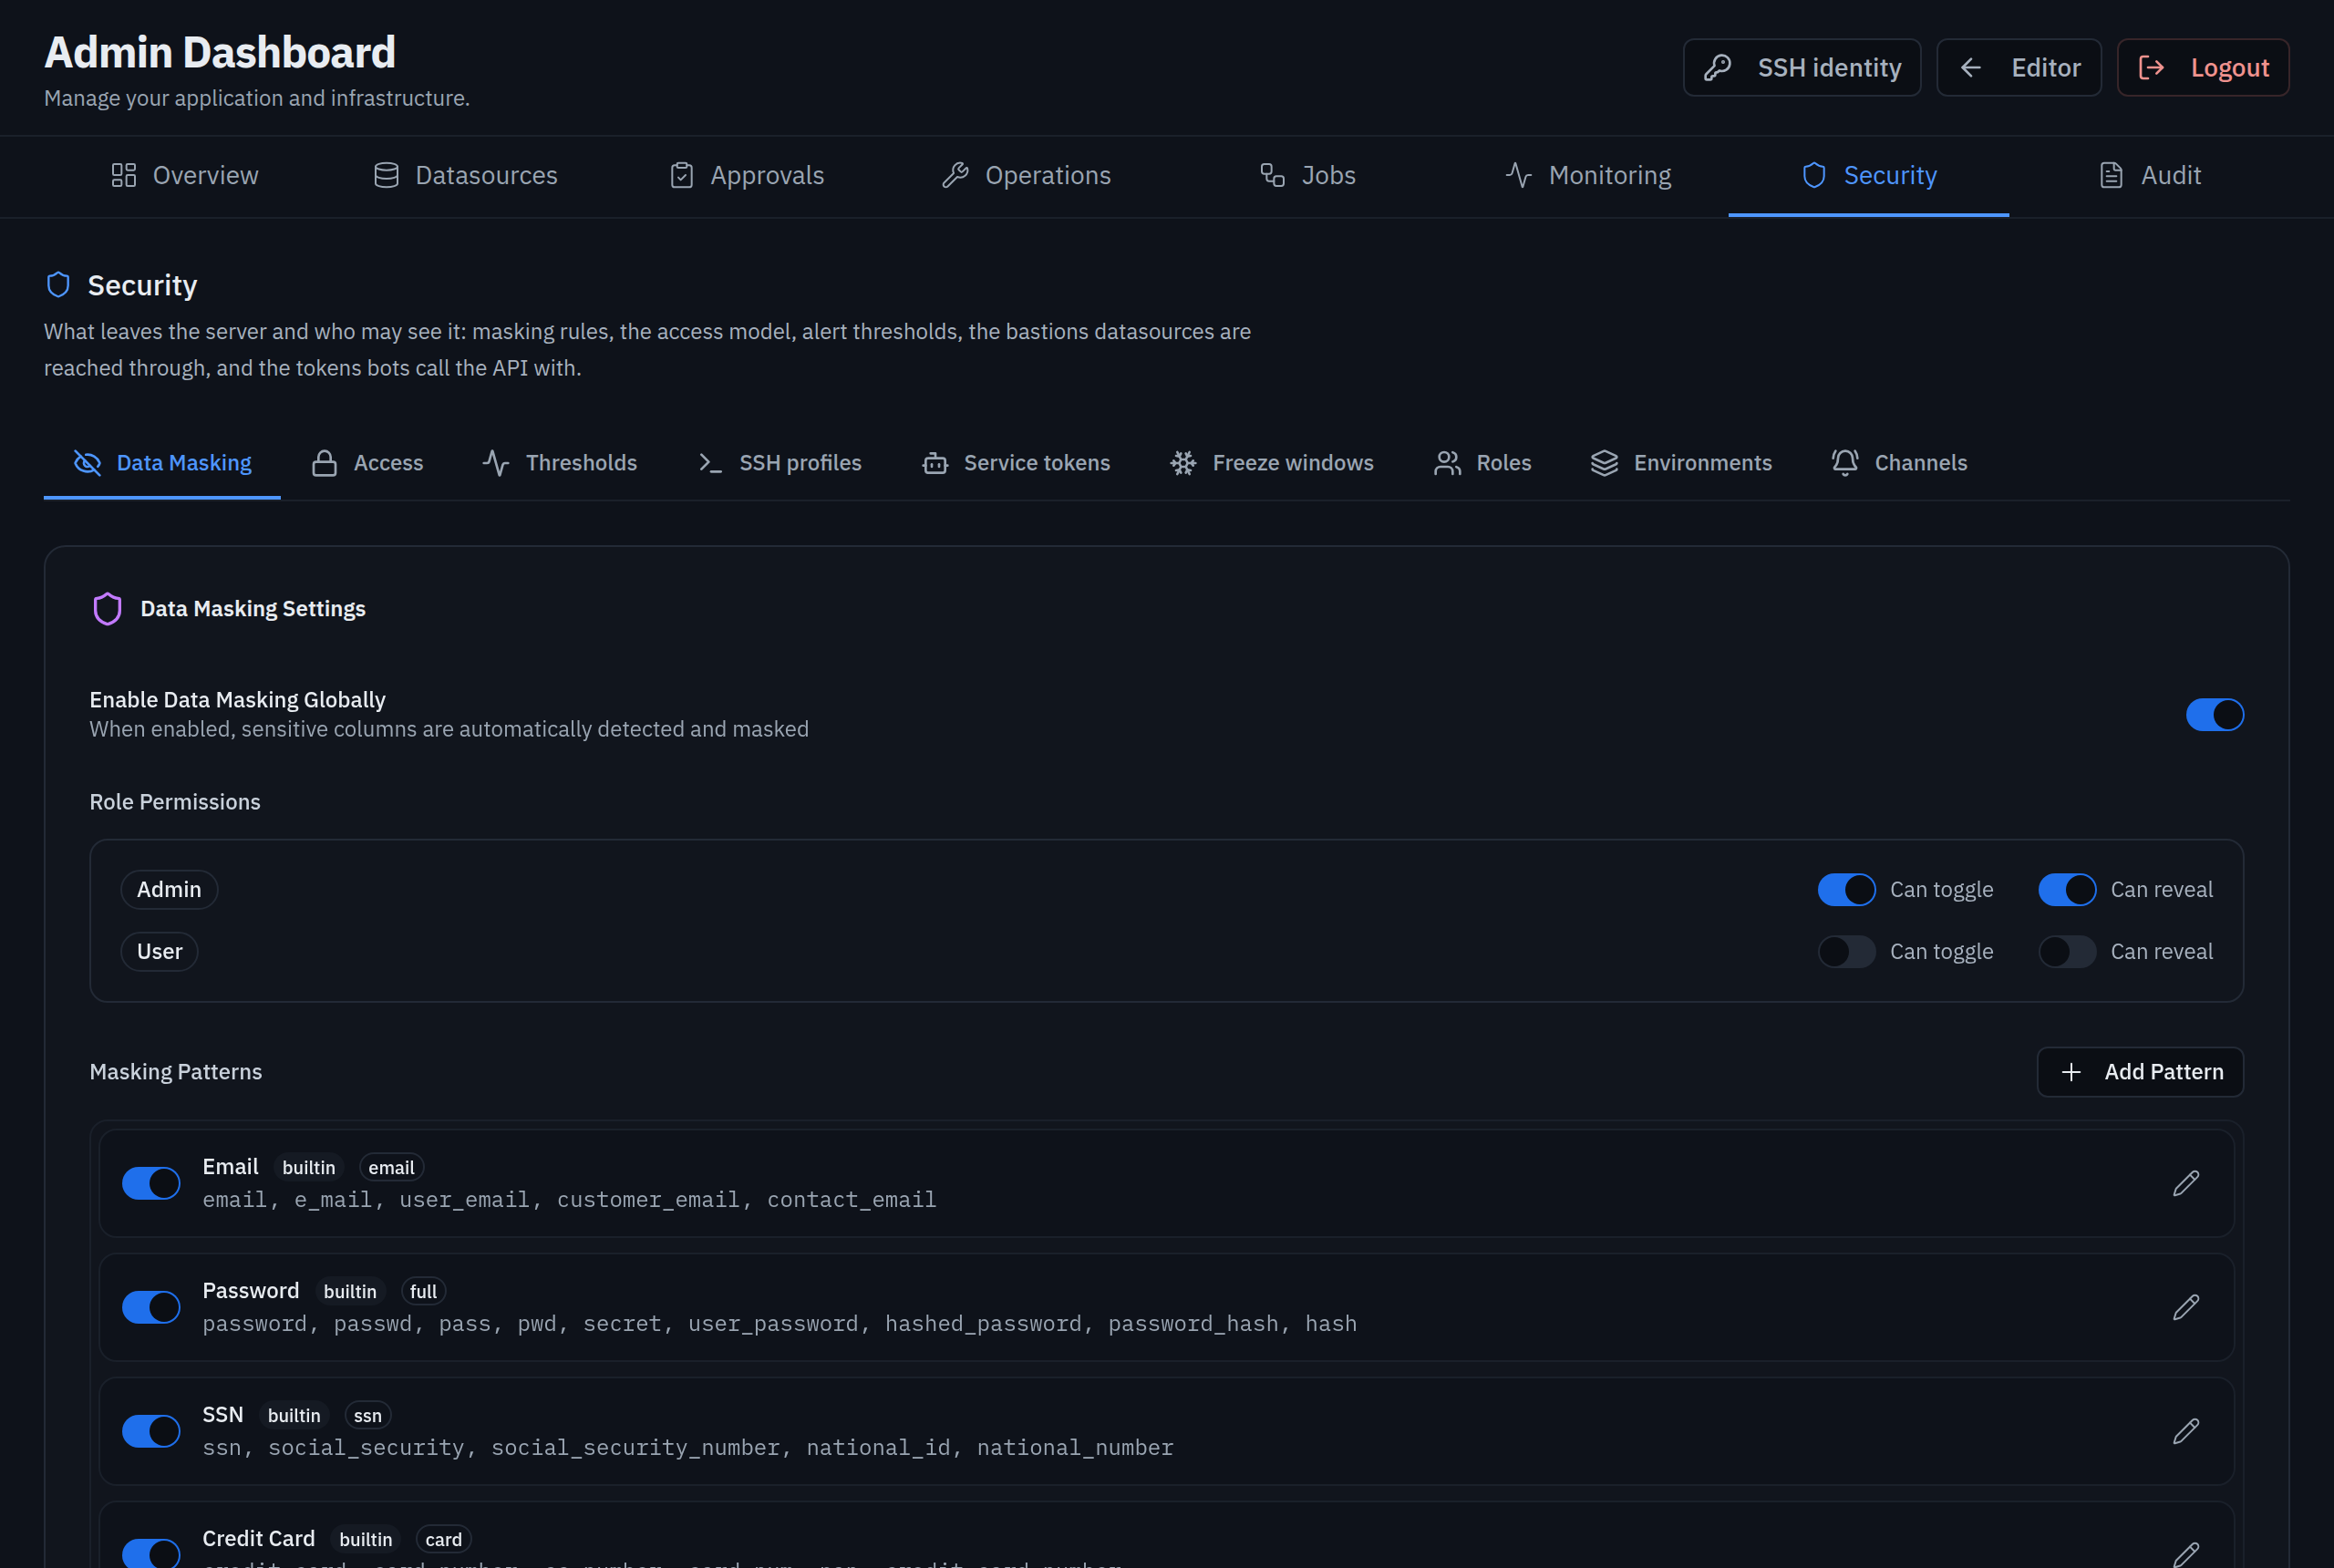Screen dimensions: 2334x1568
Task: Click the Admin role badge
Action: pyautogui.click(x=169, y=889)
